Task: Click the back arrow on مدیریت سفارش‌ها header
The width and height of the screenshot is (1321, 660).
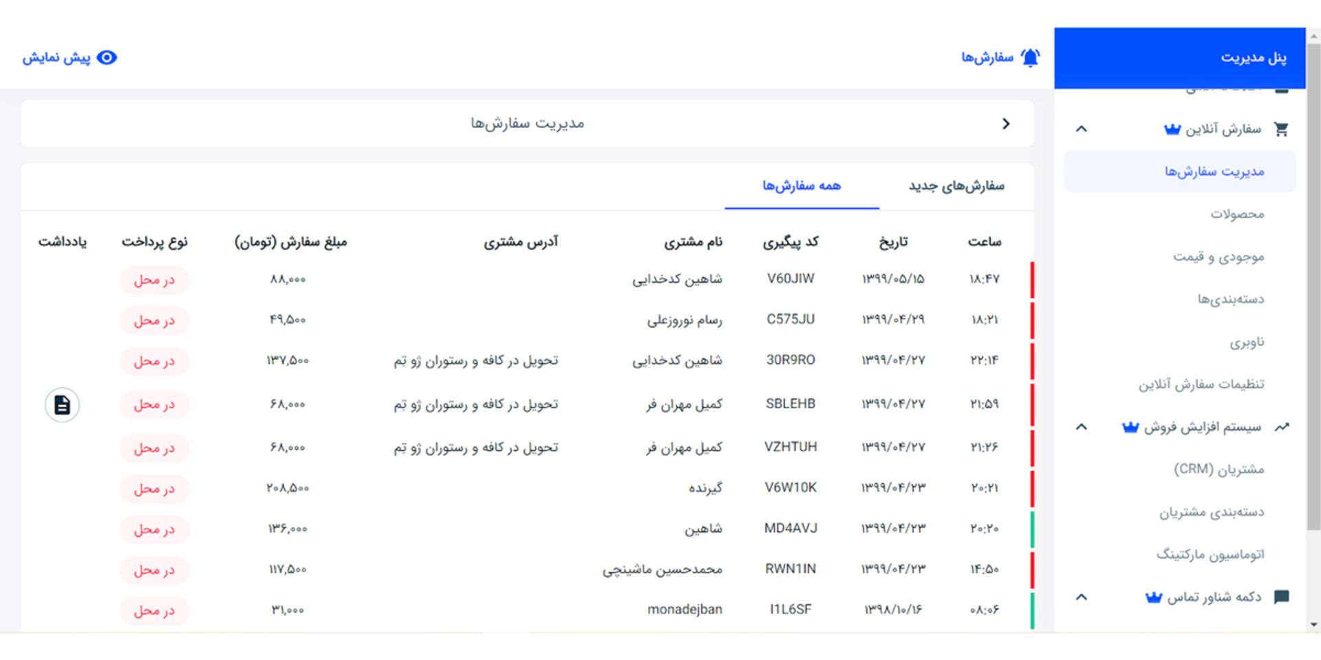Action: (1007, 124)
